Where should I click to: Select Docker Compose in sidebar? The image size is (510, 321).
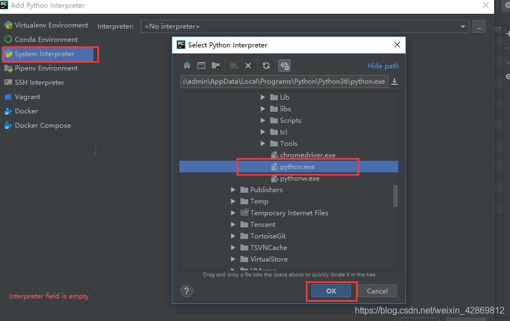click(37, 126)
